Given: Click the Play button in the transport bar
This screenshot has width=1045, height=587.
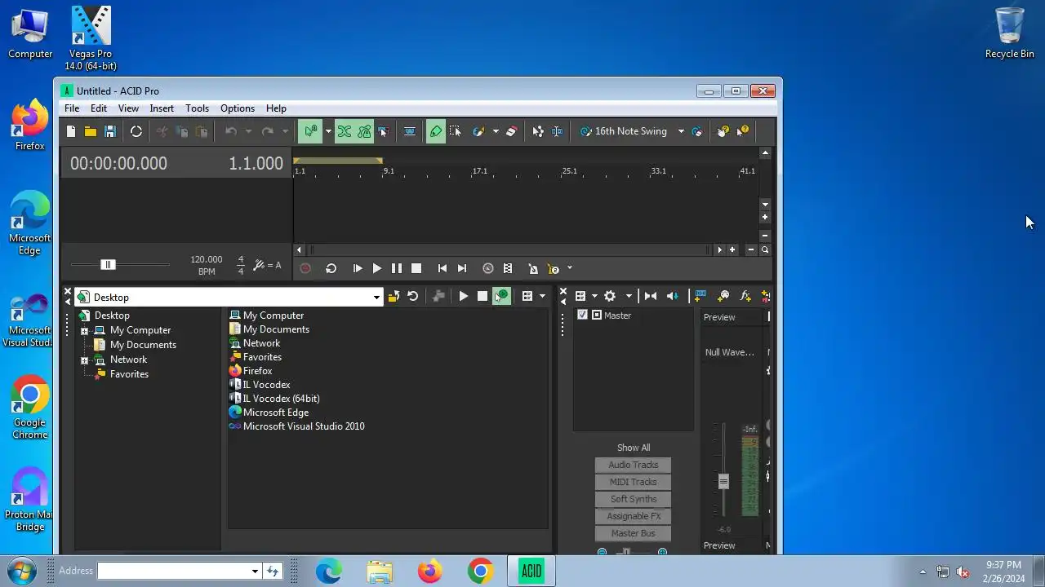Looking at the screenshot, I should 377,268.
